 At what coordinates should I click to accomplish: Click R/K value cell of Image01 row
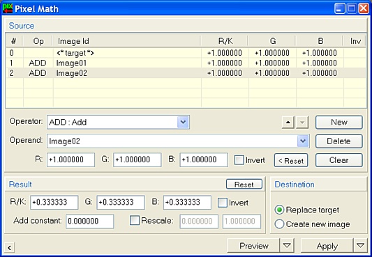[x=225, y=63]
